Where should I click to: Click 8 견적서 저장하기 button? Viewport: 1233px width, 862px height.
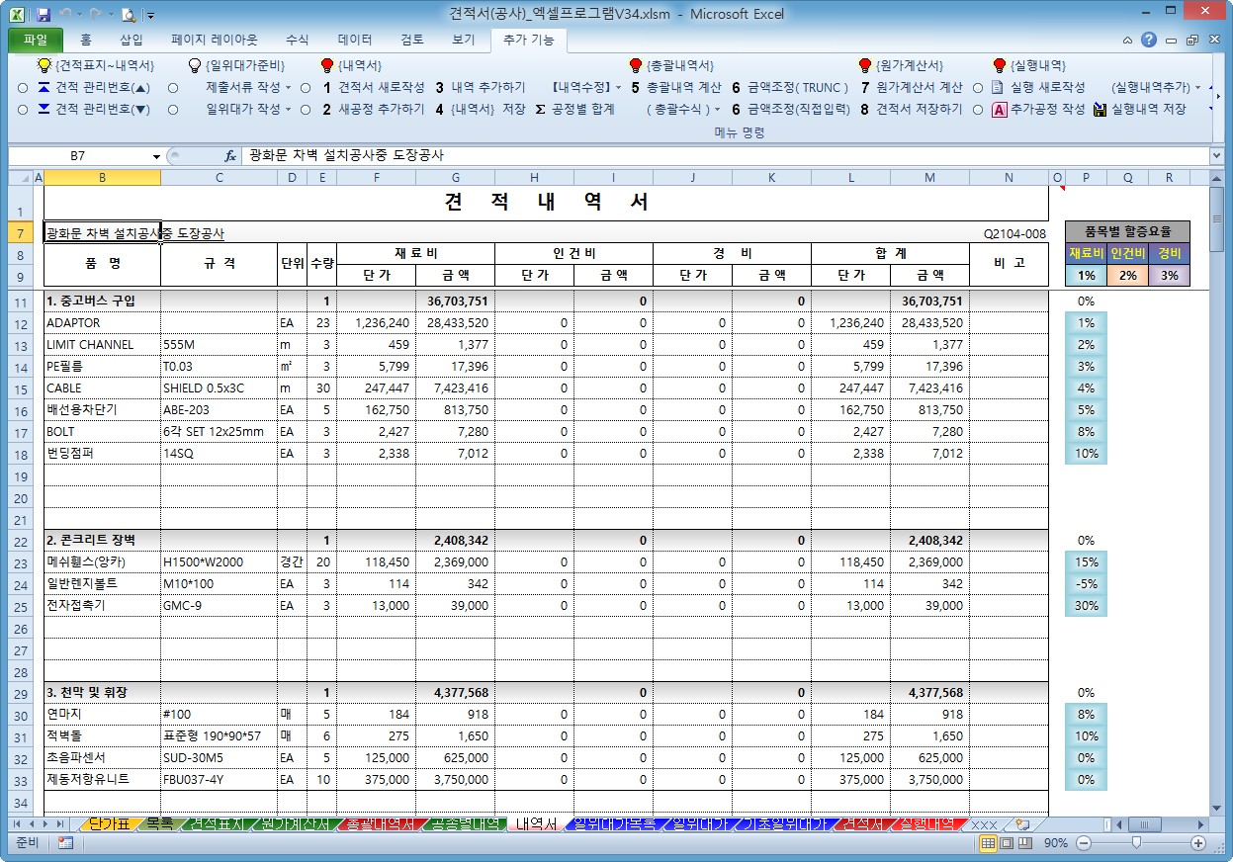910,109
